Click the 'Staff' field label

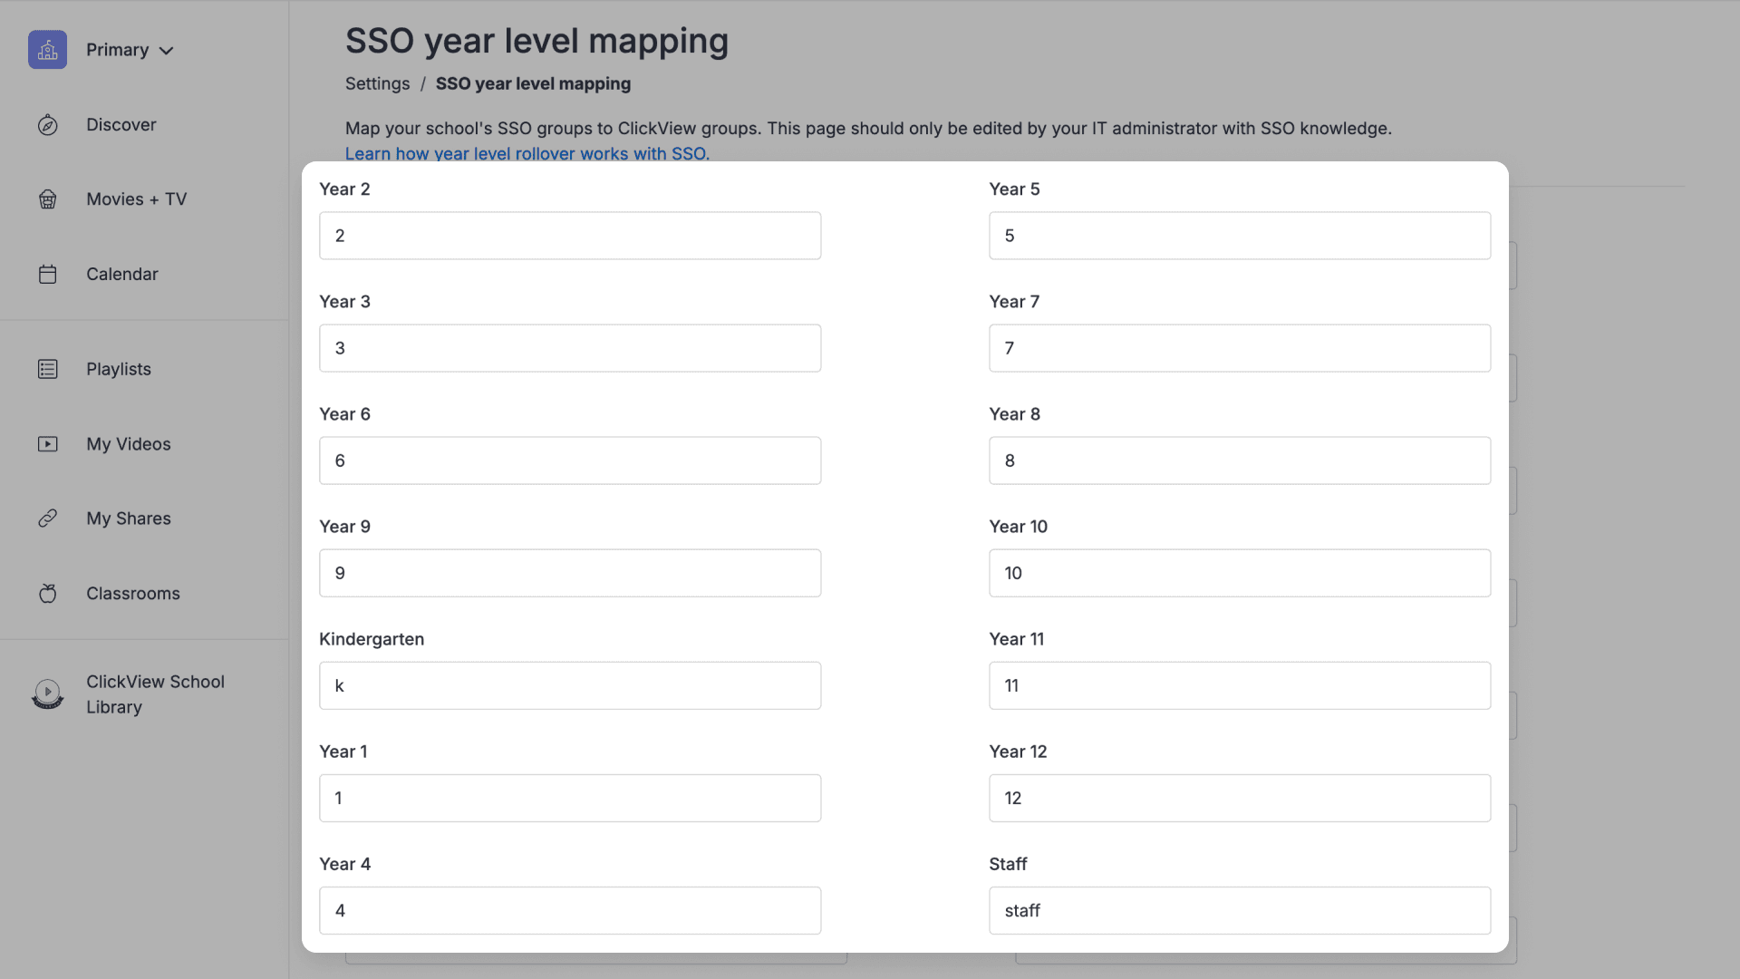(x=1008, y=864)
